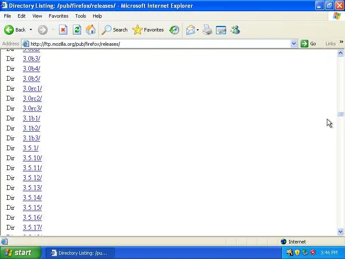The height and width of the screenshot is (259, 345).
Task: Click the red shield security tray icon
Action: (313, 253)
